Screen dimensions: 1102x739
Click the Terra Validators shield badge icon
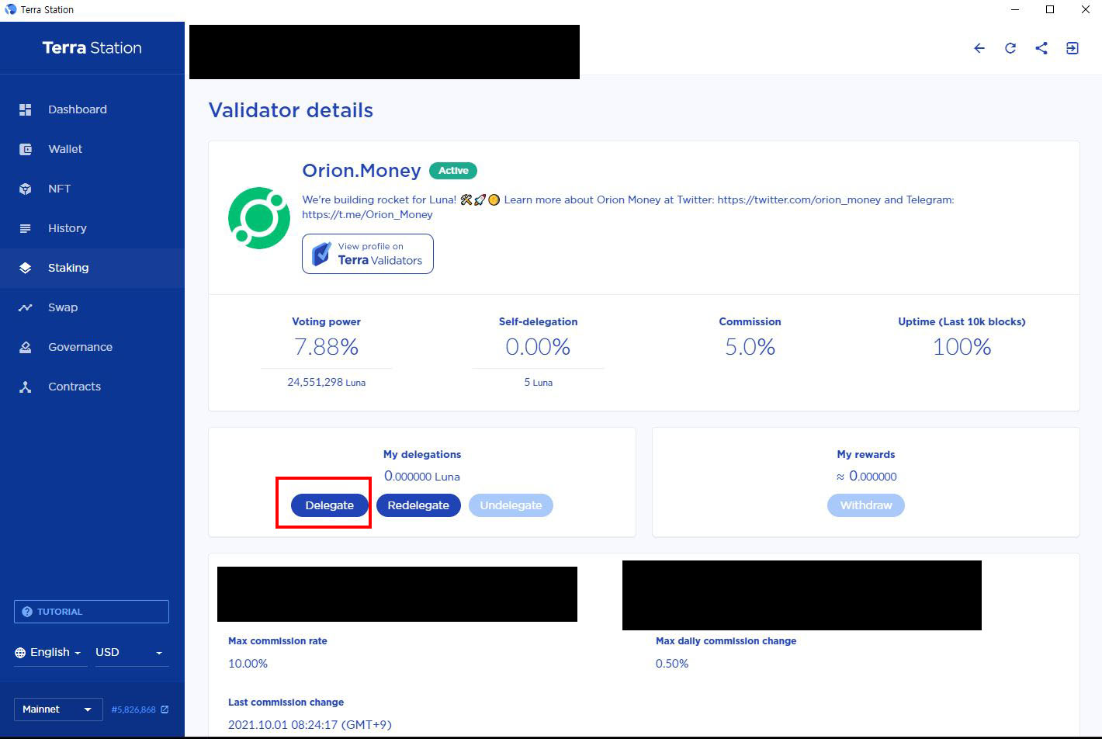coord(321,254)
